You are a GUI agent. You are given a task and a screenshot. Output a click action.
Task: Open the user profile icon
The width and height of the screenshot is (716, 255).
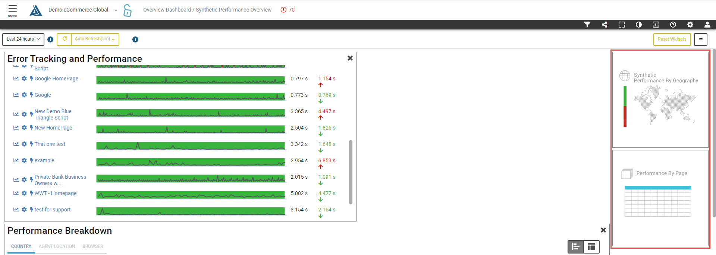(707, 25)
